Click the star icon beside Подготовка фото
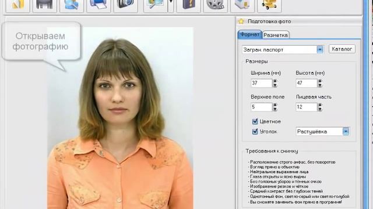 [x=241, y=21]
